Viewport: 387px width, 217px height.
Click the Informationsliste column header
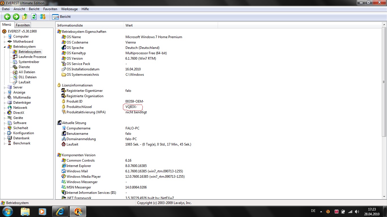tap(90, 25)
